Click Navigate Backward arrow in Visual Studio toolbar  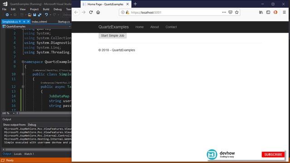(x=7, y=15)
